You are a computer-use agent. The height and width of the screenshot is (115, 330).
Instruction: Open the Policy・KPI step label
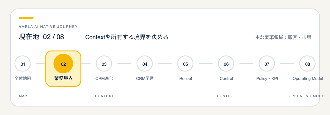click(267, 79)
